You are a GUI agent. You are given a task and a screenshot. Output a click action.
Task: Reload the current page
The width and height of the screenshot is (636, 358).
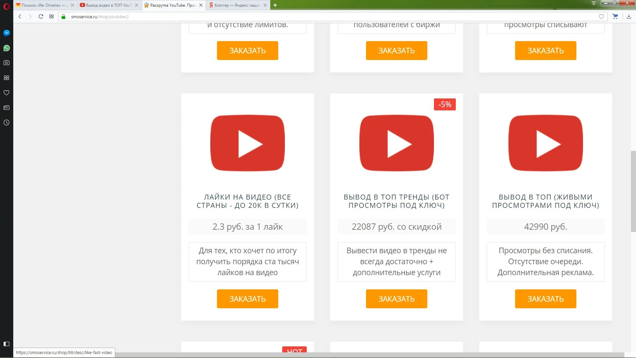point(41,17)
